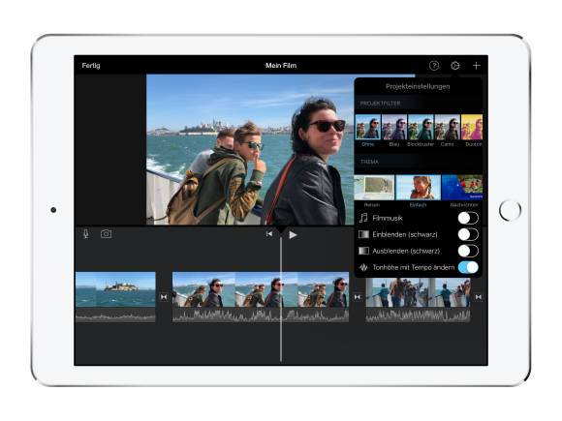Disable Tonhöhe mit Tempo ändern switch
This screenshot has height=421, width=562.
pos(468,267)
